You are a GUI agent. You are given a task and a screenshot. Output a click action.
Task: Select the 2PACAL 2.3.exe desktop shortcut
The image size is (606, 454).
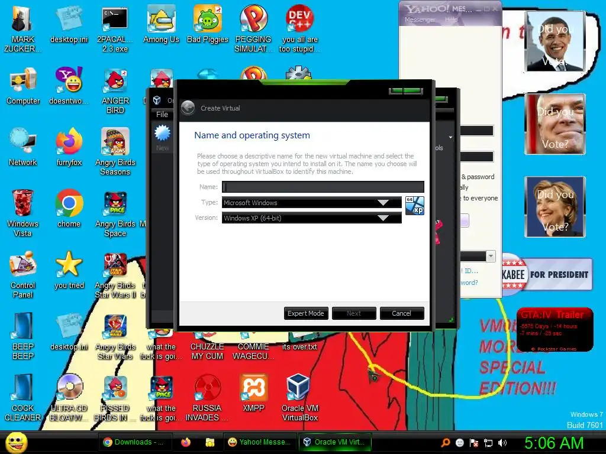115,28
